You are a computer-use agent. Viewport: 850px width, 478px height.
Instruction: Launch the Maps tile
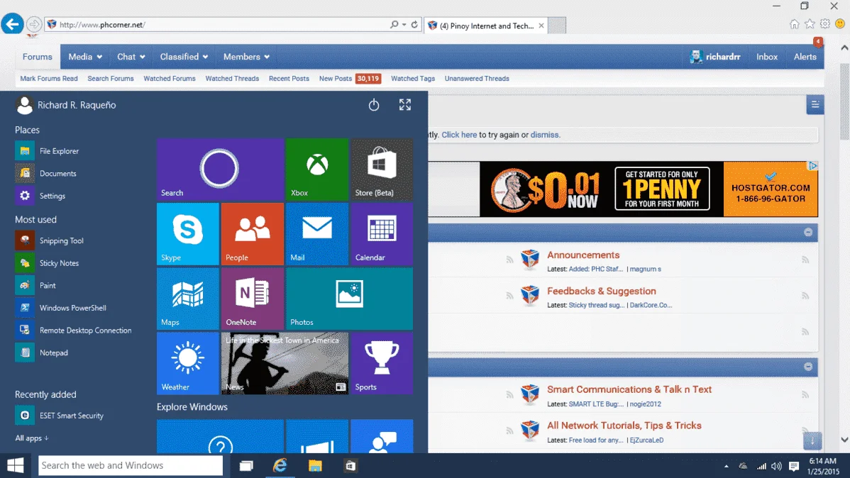187,299
